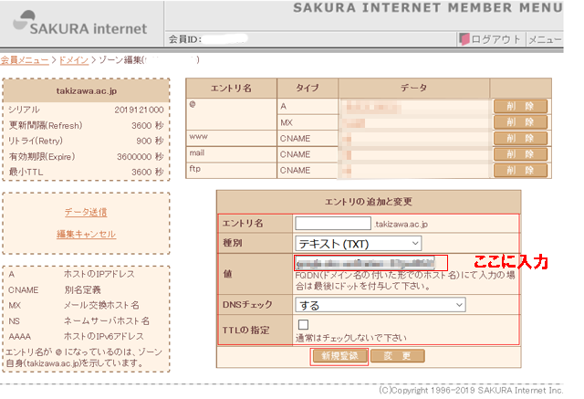Click the 更新間隔(Refresh) row label
The height and width of the screenshot is (399, 584).
[46, 125]
